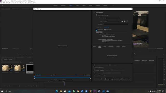166x93 pixels.
Task: Open the notification center icon
Action: (163, 91)
